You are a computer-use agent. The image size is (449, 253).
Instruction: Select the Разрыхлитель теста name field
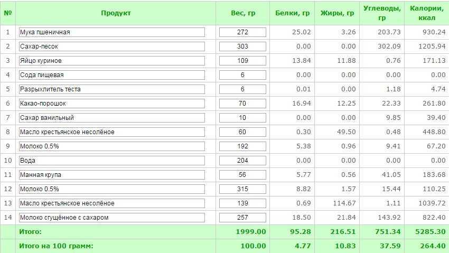(112, 89)
